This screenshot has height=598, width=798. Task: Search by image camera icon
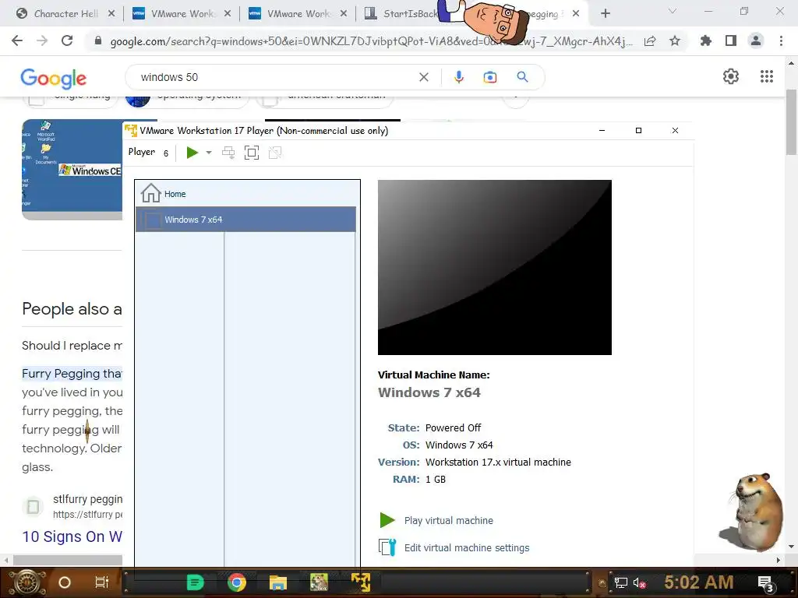(489, 77)
